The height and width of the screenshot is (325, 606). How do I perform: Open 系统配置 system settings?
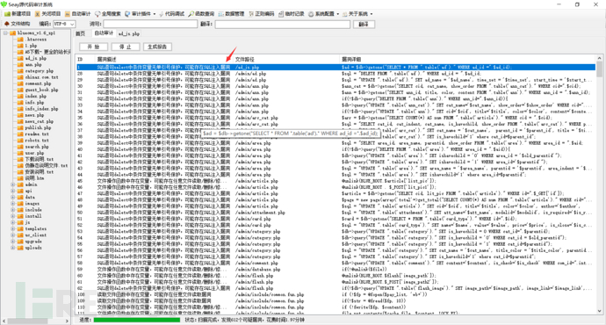point(321,14)
